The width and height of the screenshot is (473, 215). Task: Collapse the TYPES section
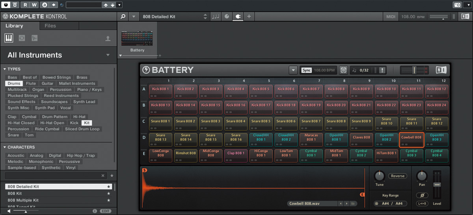(x=5, y=69)
